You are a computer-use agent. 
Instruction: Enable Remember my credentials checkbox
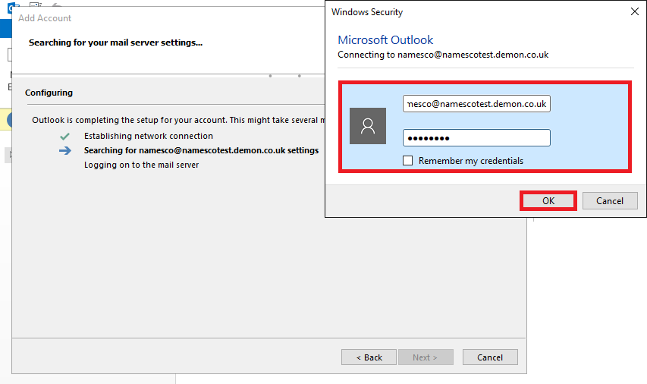pyautogui.click(x=407, y=161)
